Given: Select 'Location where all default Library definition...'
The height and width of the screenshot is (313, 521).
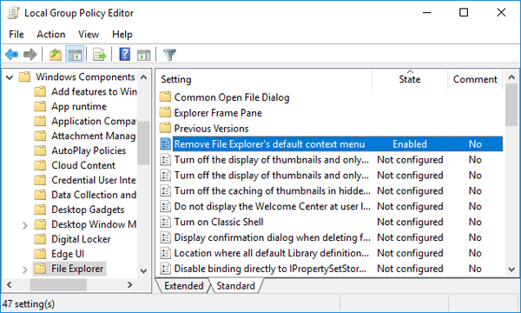Looking at the screenshot, I should tap(272, 253).
